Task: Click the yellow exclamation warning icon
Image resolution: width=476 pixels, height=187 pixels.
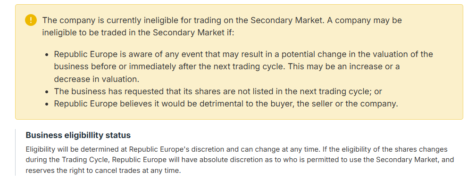Action: click(31, 20)
